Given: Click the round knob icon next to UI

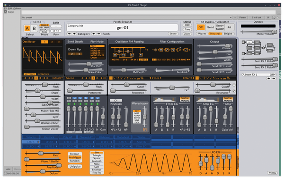Looking at the screenshot, I should click(x=274, y=17).
